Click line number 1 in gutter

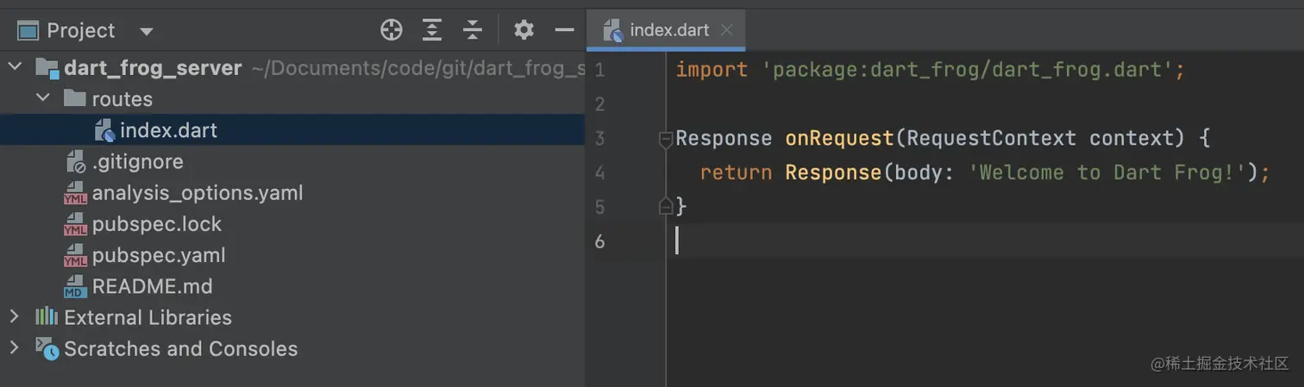pyautogui.click(x=599, y=70)
